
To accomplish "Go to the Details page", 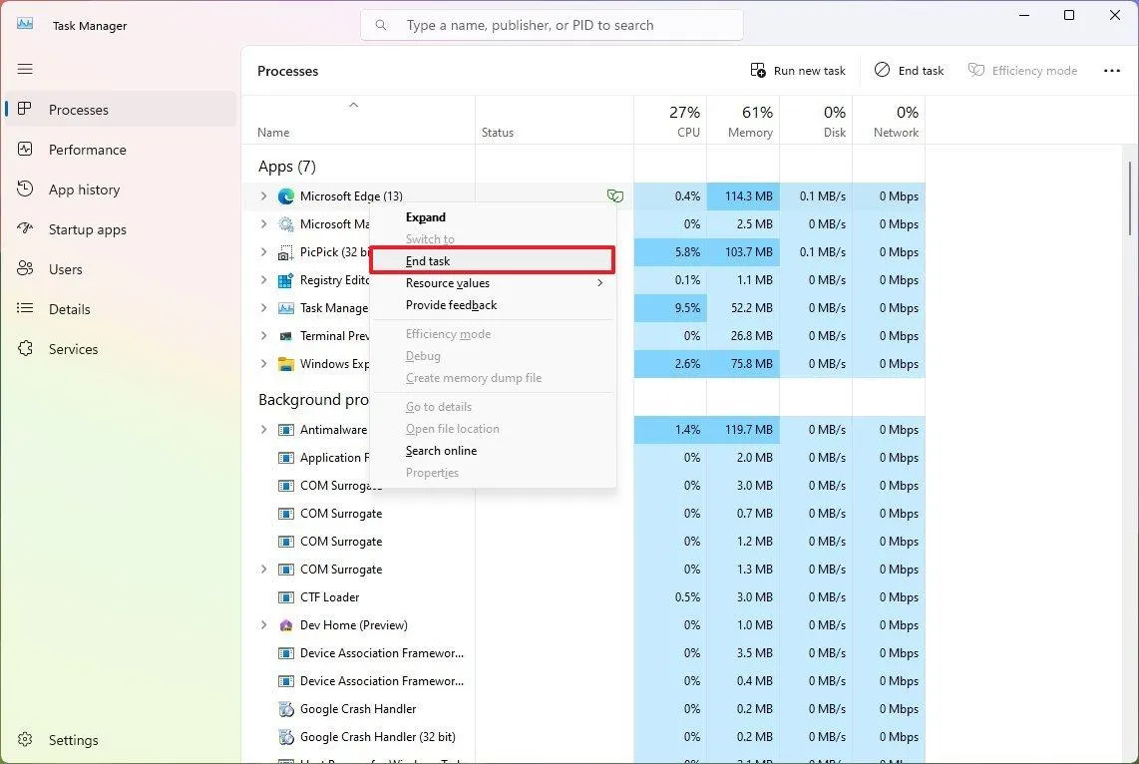I will point(121,308).
